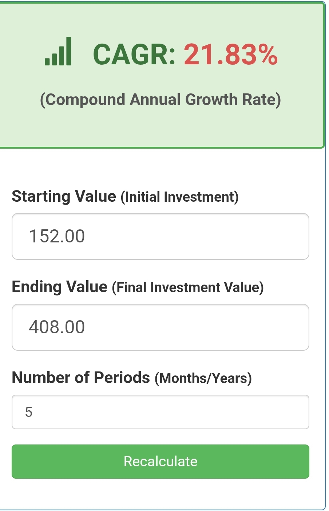The image size is (329, 511).
Task: Click the Months/Years hint text
Action: click(x=203, y=378)
